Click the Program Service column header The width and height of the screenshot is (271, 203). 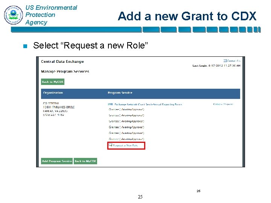[x=120, y=93]
